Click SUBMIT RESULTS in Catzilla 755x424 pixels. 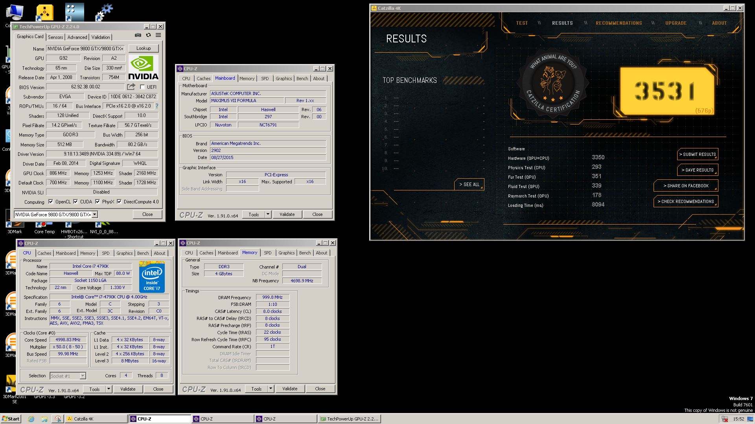[x=698, y=154]
